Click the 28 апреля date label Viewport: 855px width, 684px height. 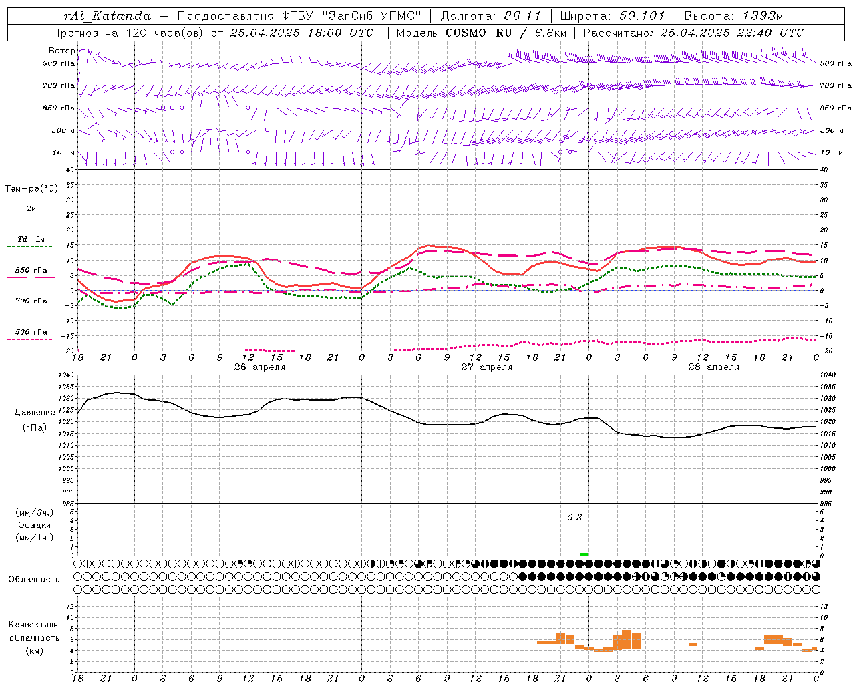click(714, 367)
